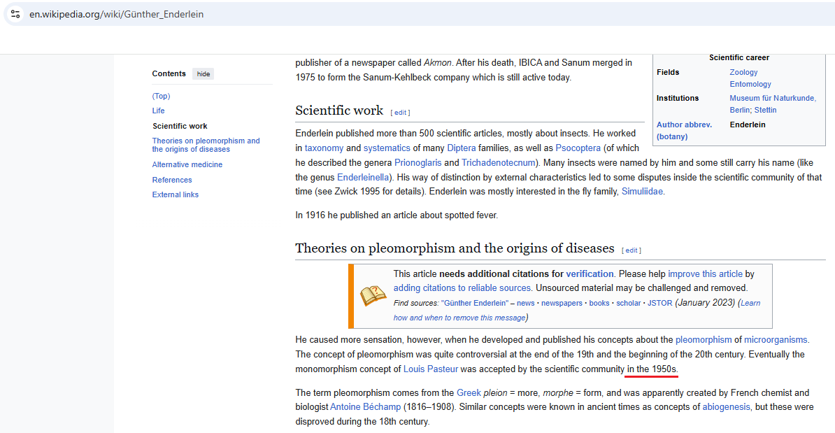This screenshot has height=433, width=835.
Task: Search news sources link
Action: point(525,303)
